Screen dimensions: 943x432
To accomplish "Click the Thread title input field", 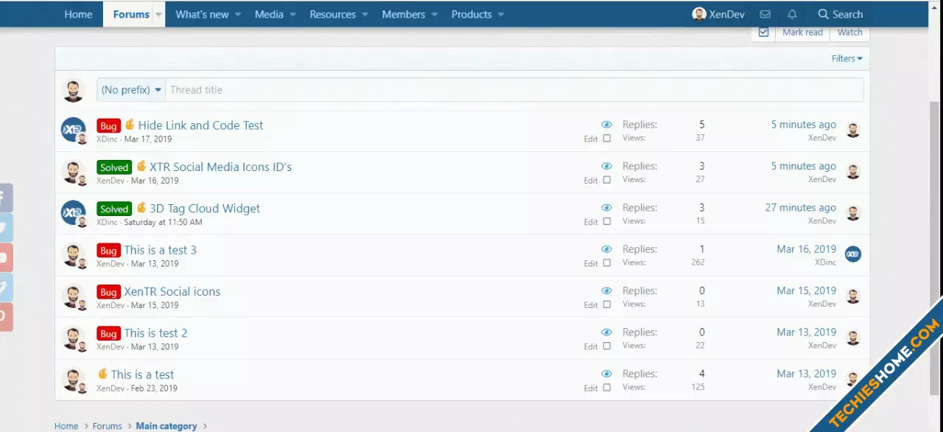I will tap(514, 90).
